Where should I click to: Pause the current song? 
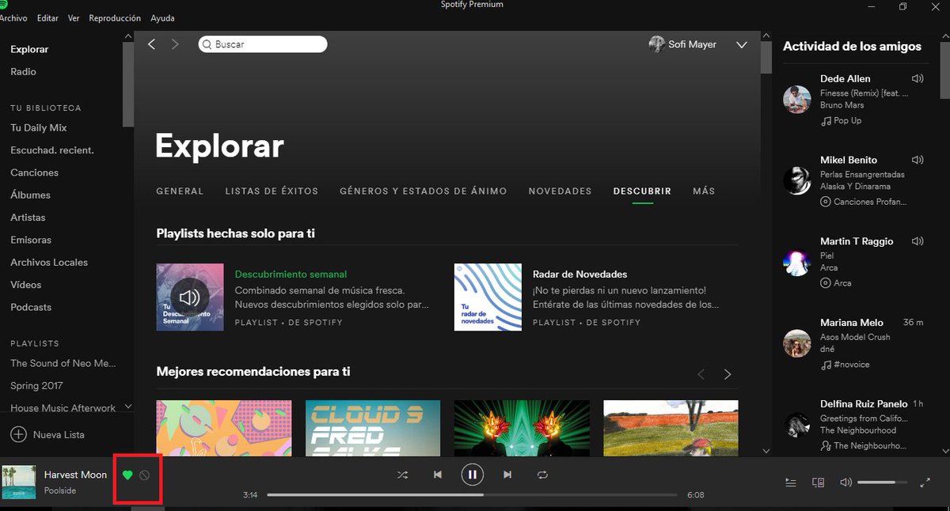(x=473, y=475)
